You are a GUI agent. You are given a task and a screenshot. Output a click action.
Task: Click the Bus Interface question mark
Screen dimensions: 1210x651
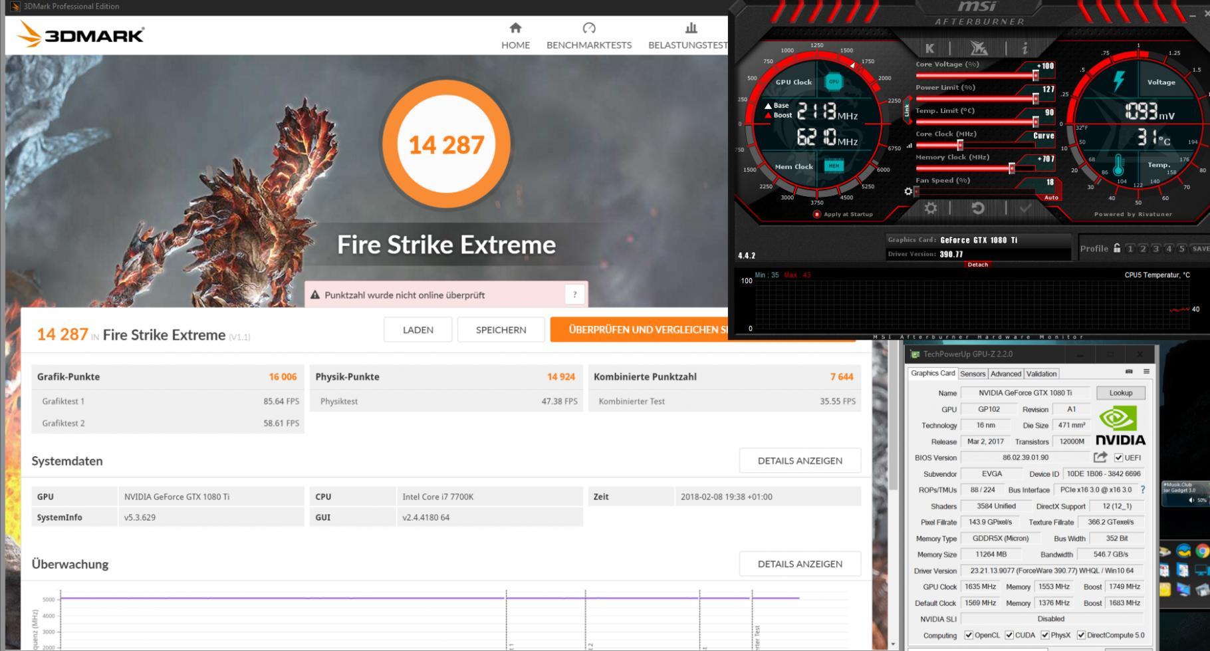click(x=1143, y=490)
